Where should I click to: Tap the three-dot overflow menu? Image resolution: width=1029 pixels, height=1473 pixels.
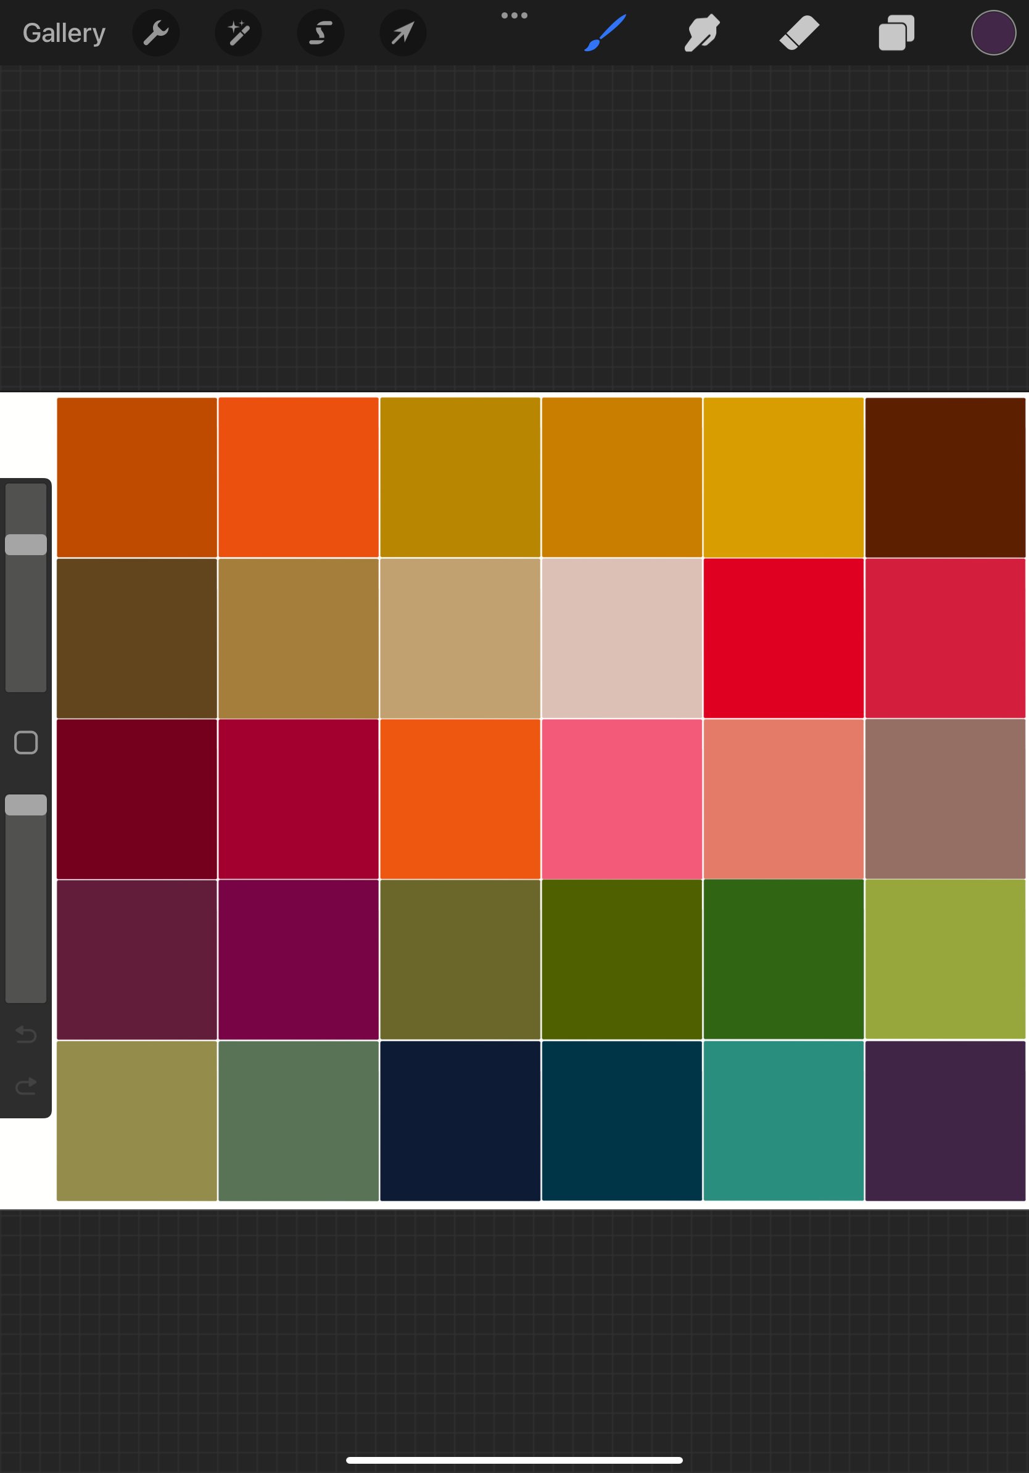point(515,14)
